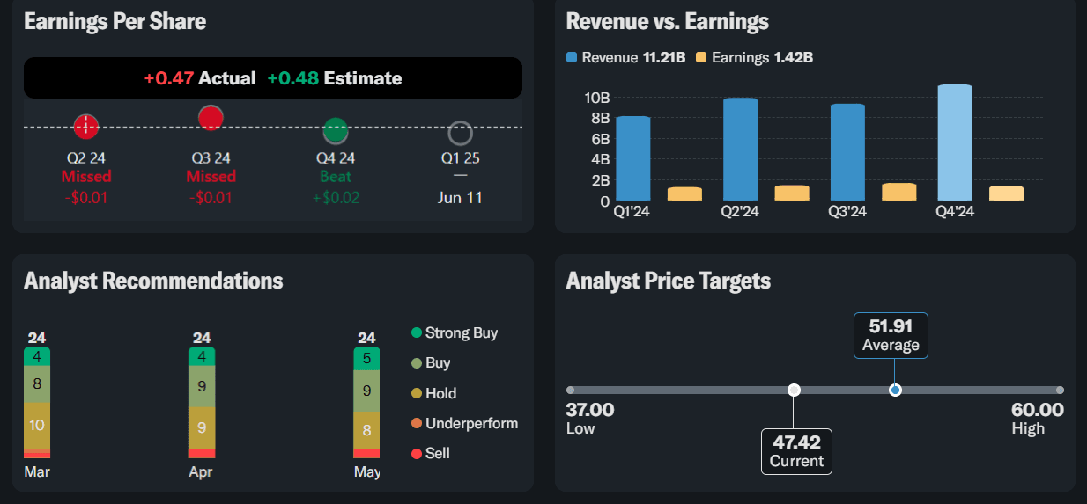Click the May Strong Buy segment showing 5
Image resolution: width=1087 pixels, height=504 pixels.
[x=366, y=359]
